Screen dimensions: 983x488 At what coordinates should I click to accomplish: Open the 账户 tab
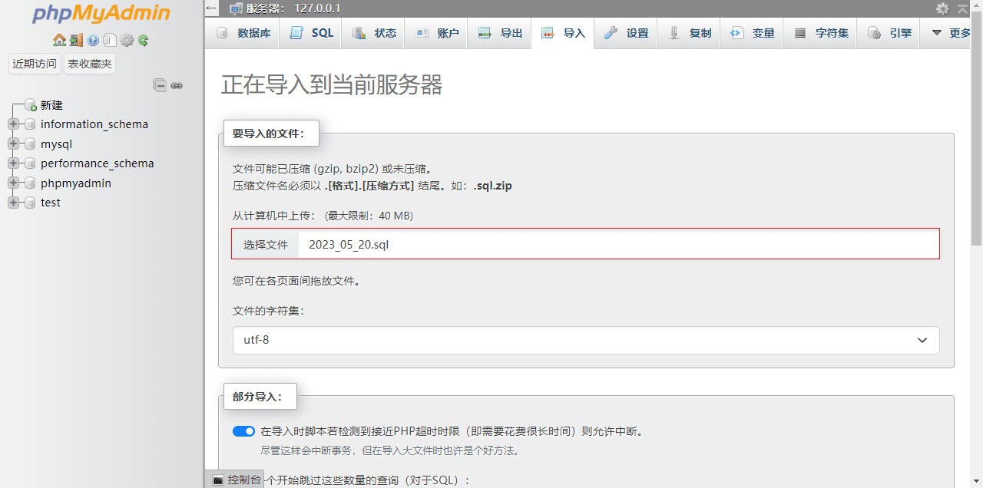[x=437, y=33]
